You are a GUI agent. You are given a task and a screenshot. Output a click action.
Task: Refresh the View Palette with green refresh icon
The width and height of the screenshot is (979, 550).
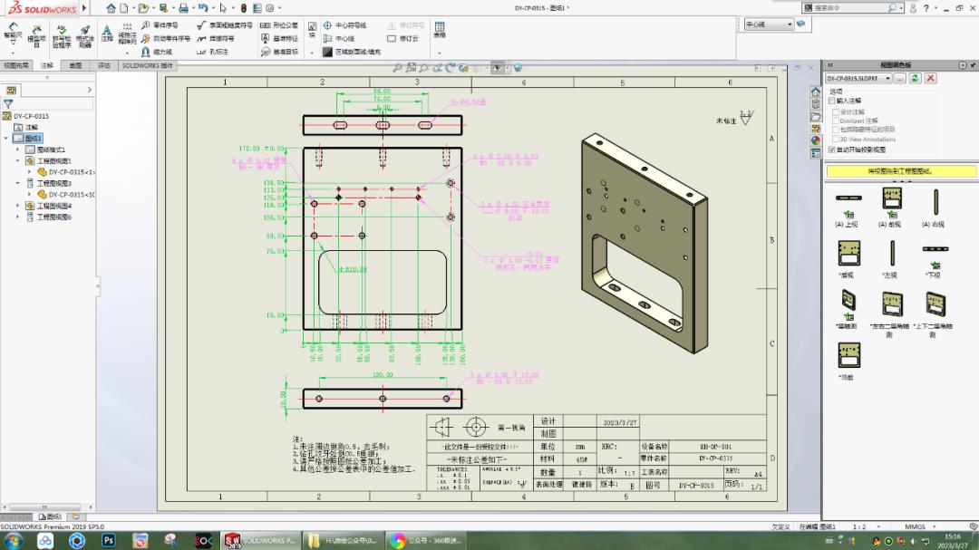click(915, 79)
